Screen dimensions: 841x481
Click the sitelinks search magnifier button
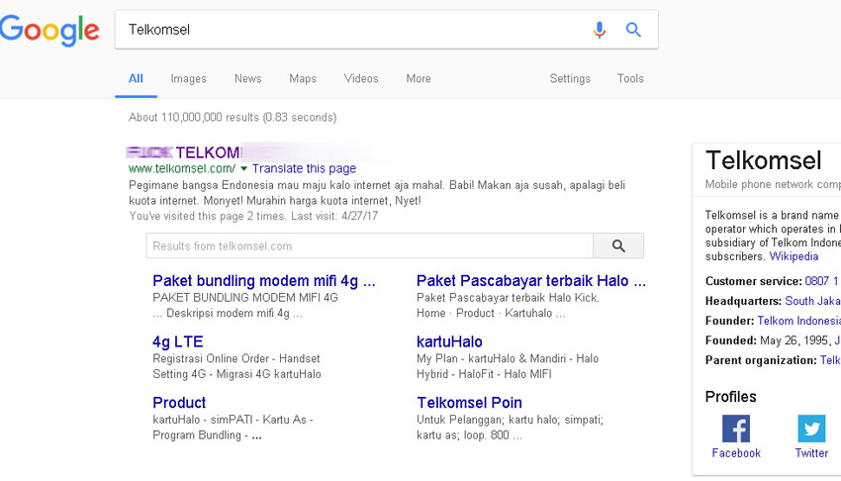[618, 246]
